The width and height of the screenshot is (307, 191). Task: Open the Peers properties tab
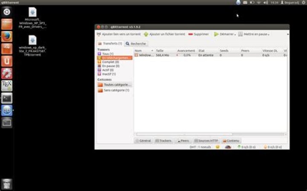(183, 141)
